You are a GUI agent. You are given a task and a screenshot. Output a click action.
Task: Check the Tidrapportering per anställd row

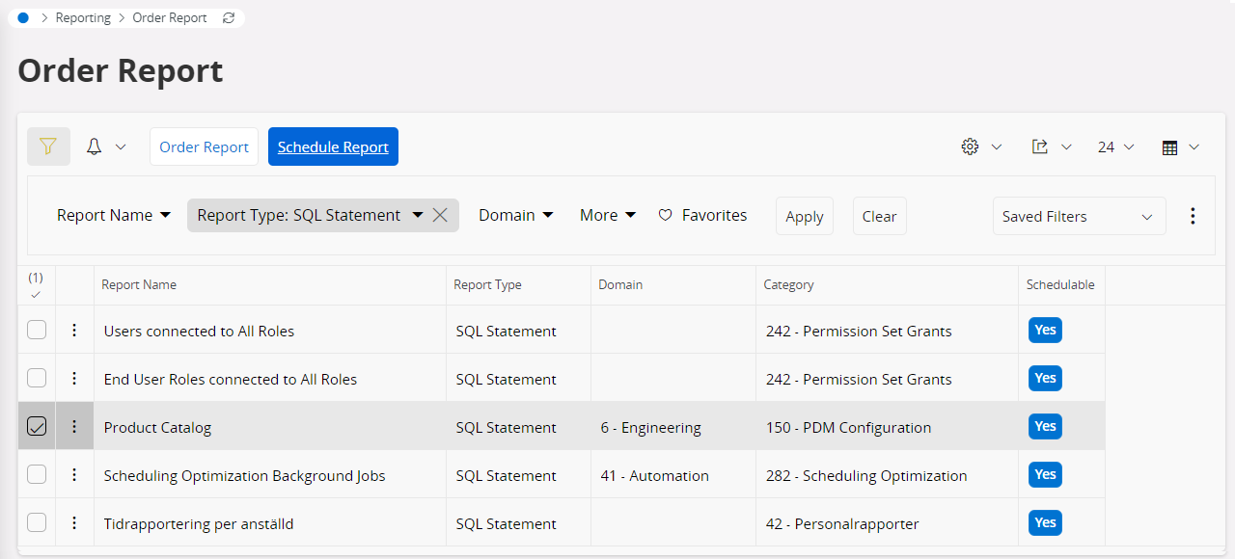[x=36, y=522]
